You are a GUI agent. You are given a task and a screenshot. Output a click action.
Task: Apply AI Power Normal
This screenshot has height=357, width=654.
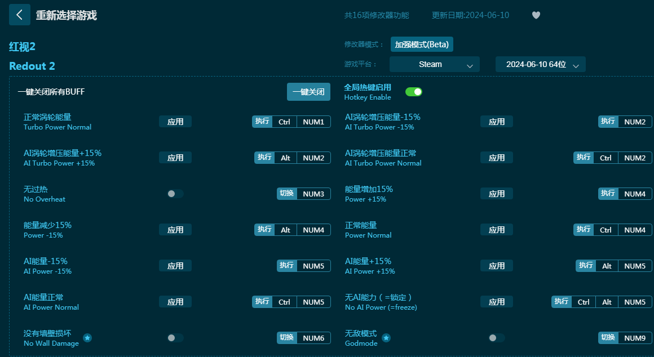point(175,302)
